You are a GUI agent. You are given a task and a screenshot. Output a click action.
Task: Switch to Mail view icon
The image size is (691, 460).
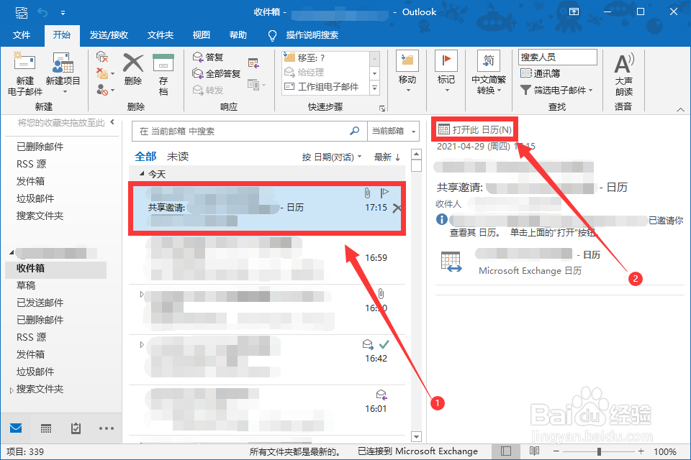coord(16,428)
